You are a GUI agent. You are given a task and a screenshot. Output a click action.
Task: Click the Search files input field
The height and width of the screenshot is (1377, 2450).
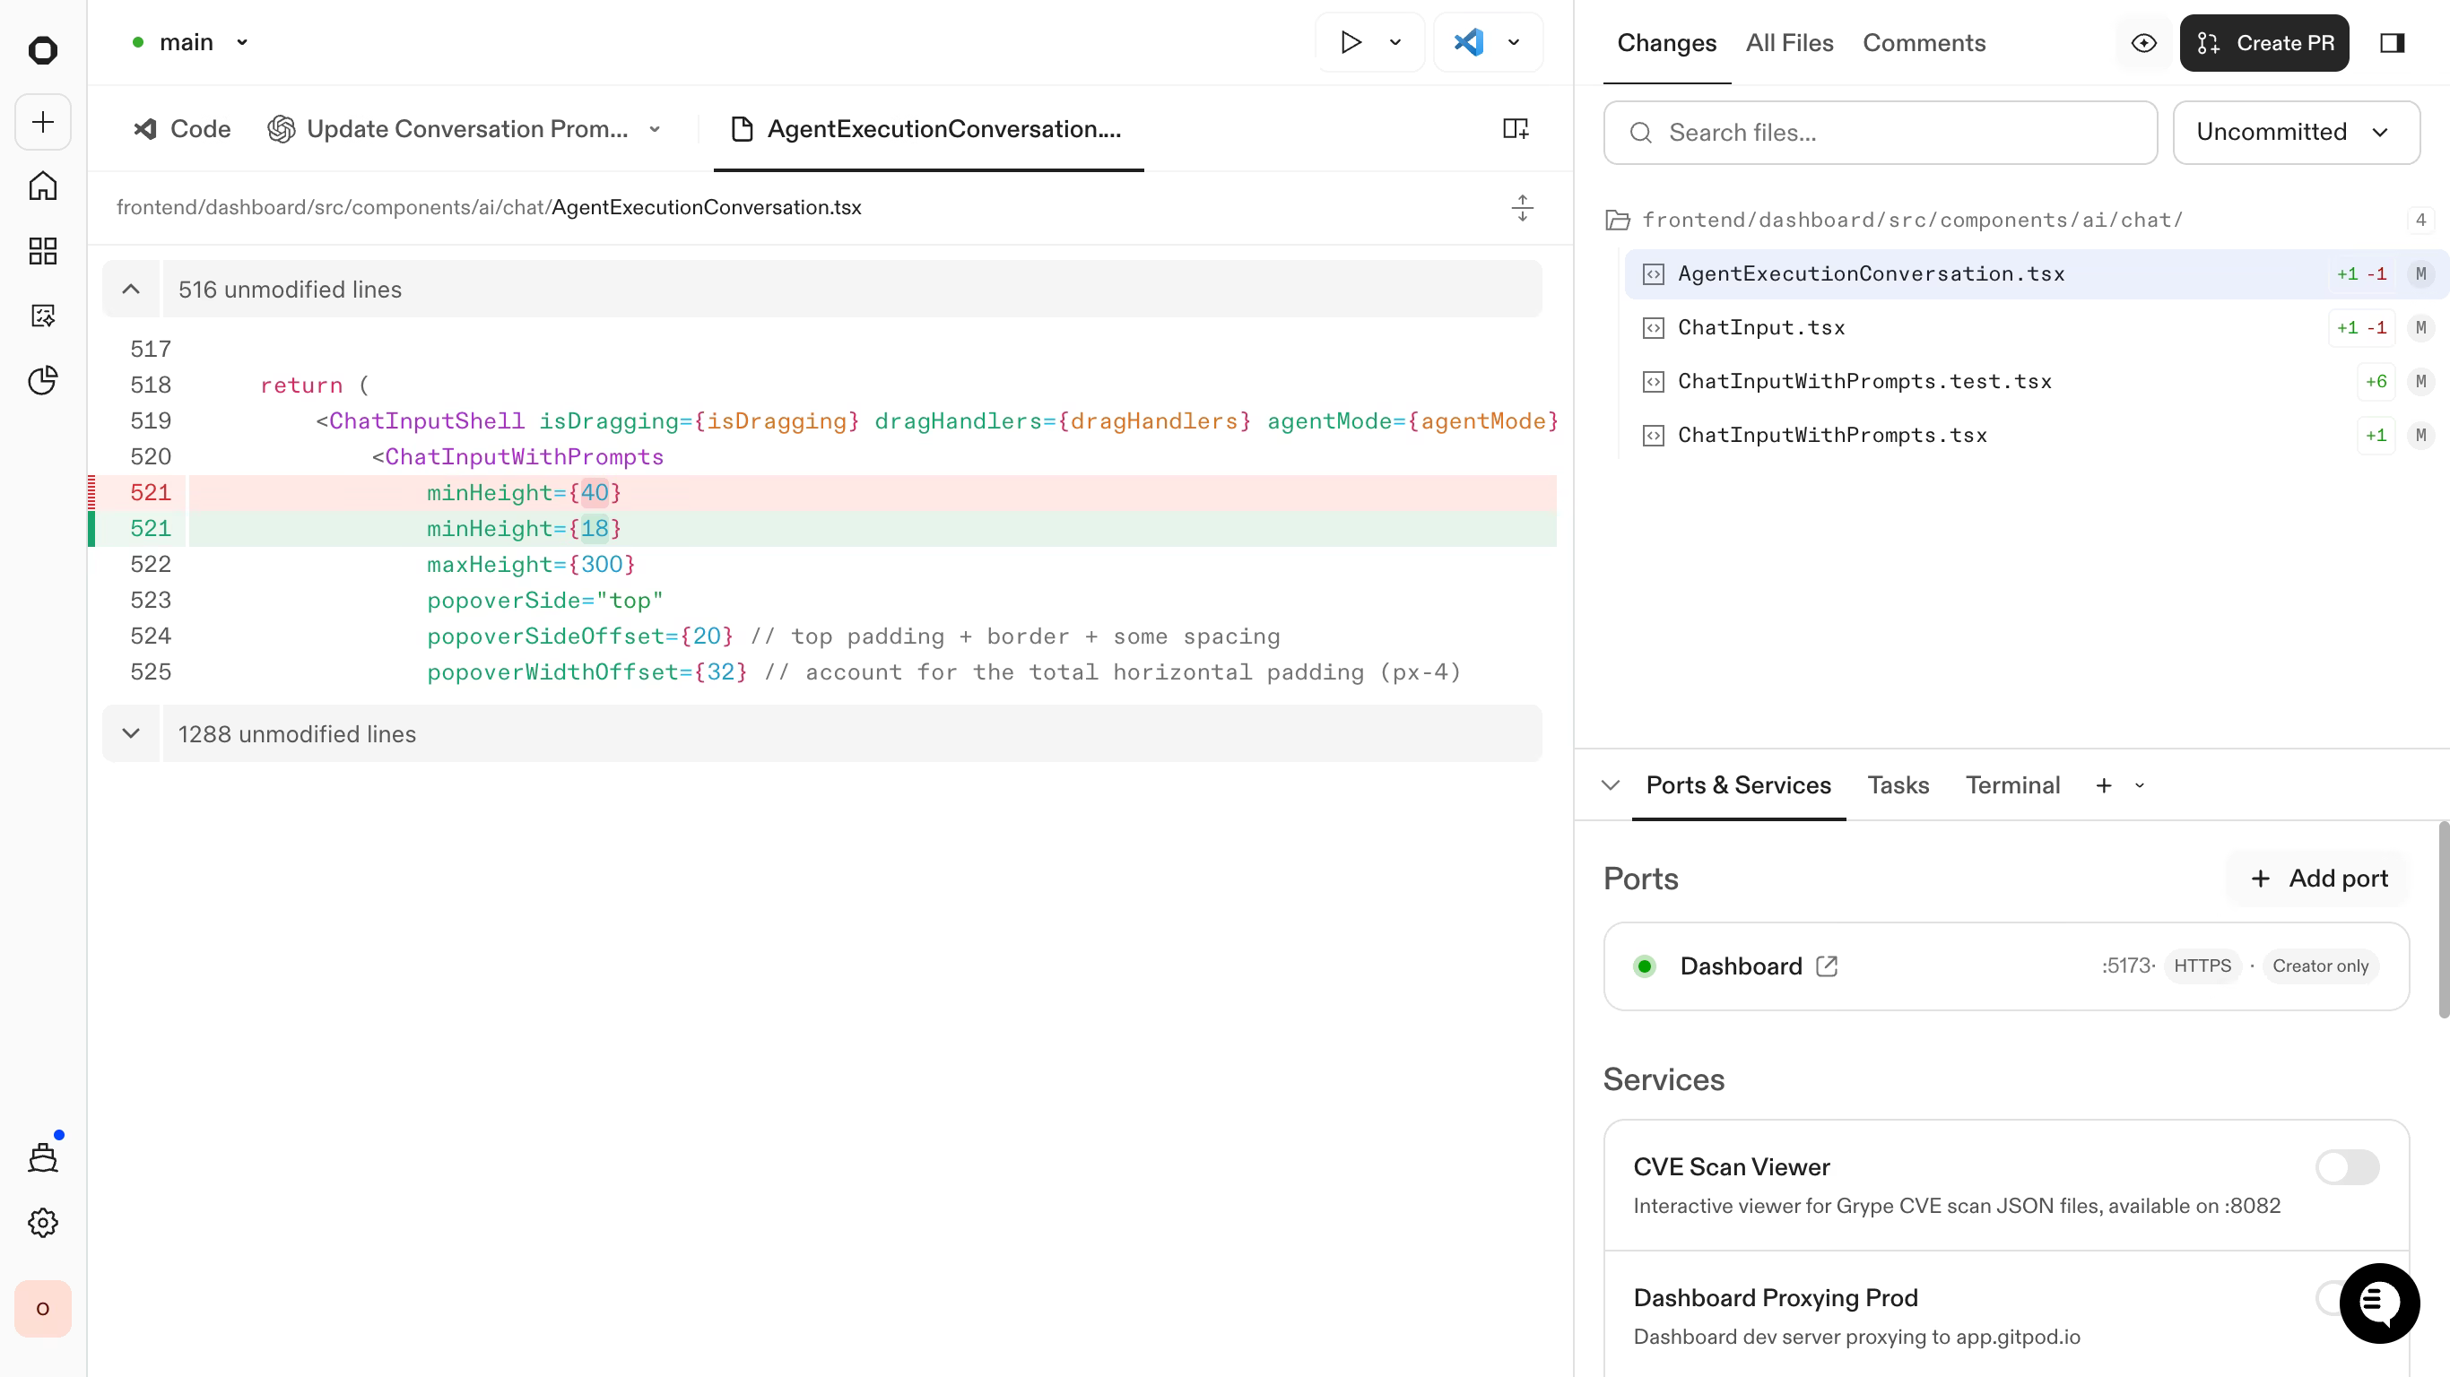coord(1880,134)
